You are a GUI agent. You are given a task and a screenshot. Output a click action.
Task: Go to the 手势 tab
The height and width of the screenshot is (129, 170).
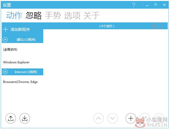(53, 16)
